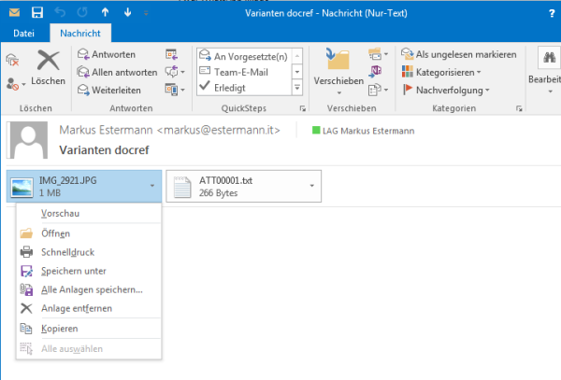This screenshot has width=561, height=380.
Task: Mark message Als ungelesen markieren
Action: coord(459,54)
